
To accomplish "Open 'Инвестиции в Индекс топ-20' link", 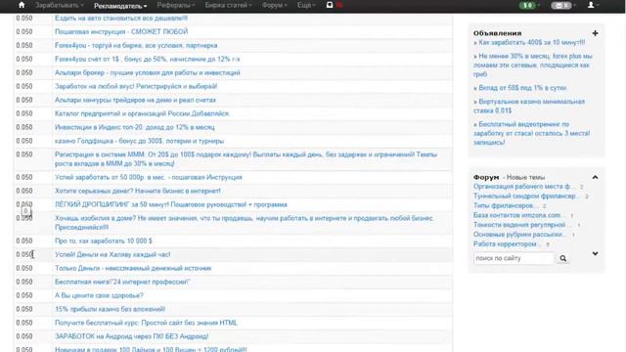I will (135, 127).
